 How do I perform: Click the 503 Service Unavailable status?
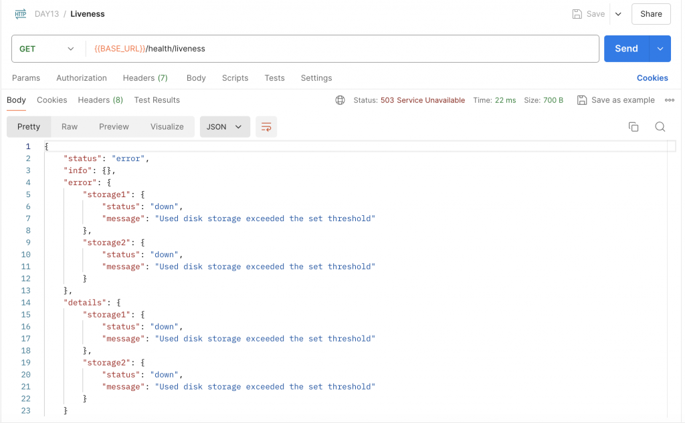423,100
